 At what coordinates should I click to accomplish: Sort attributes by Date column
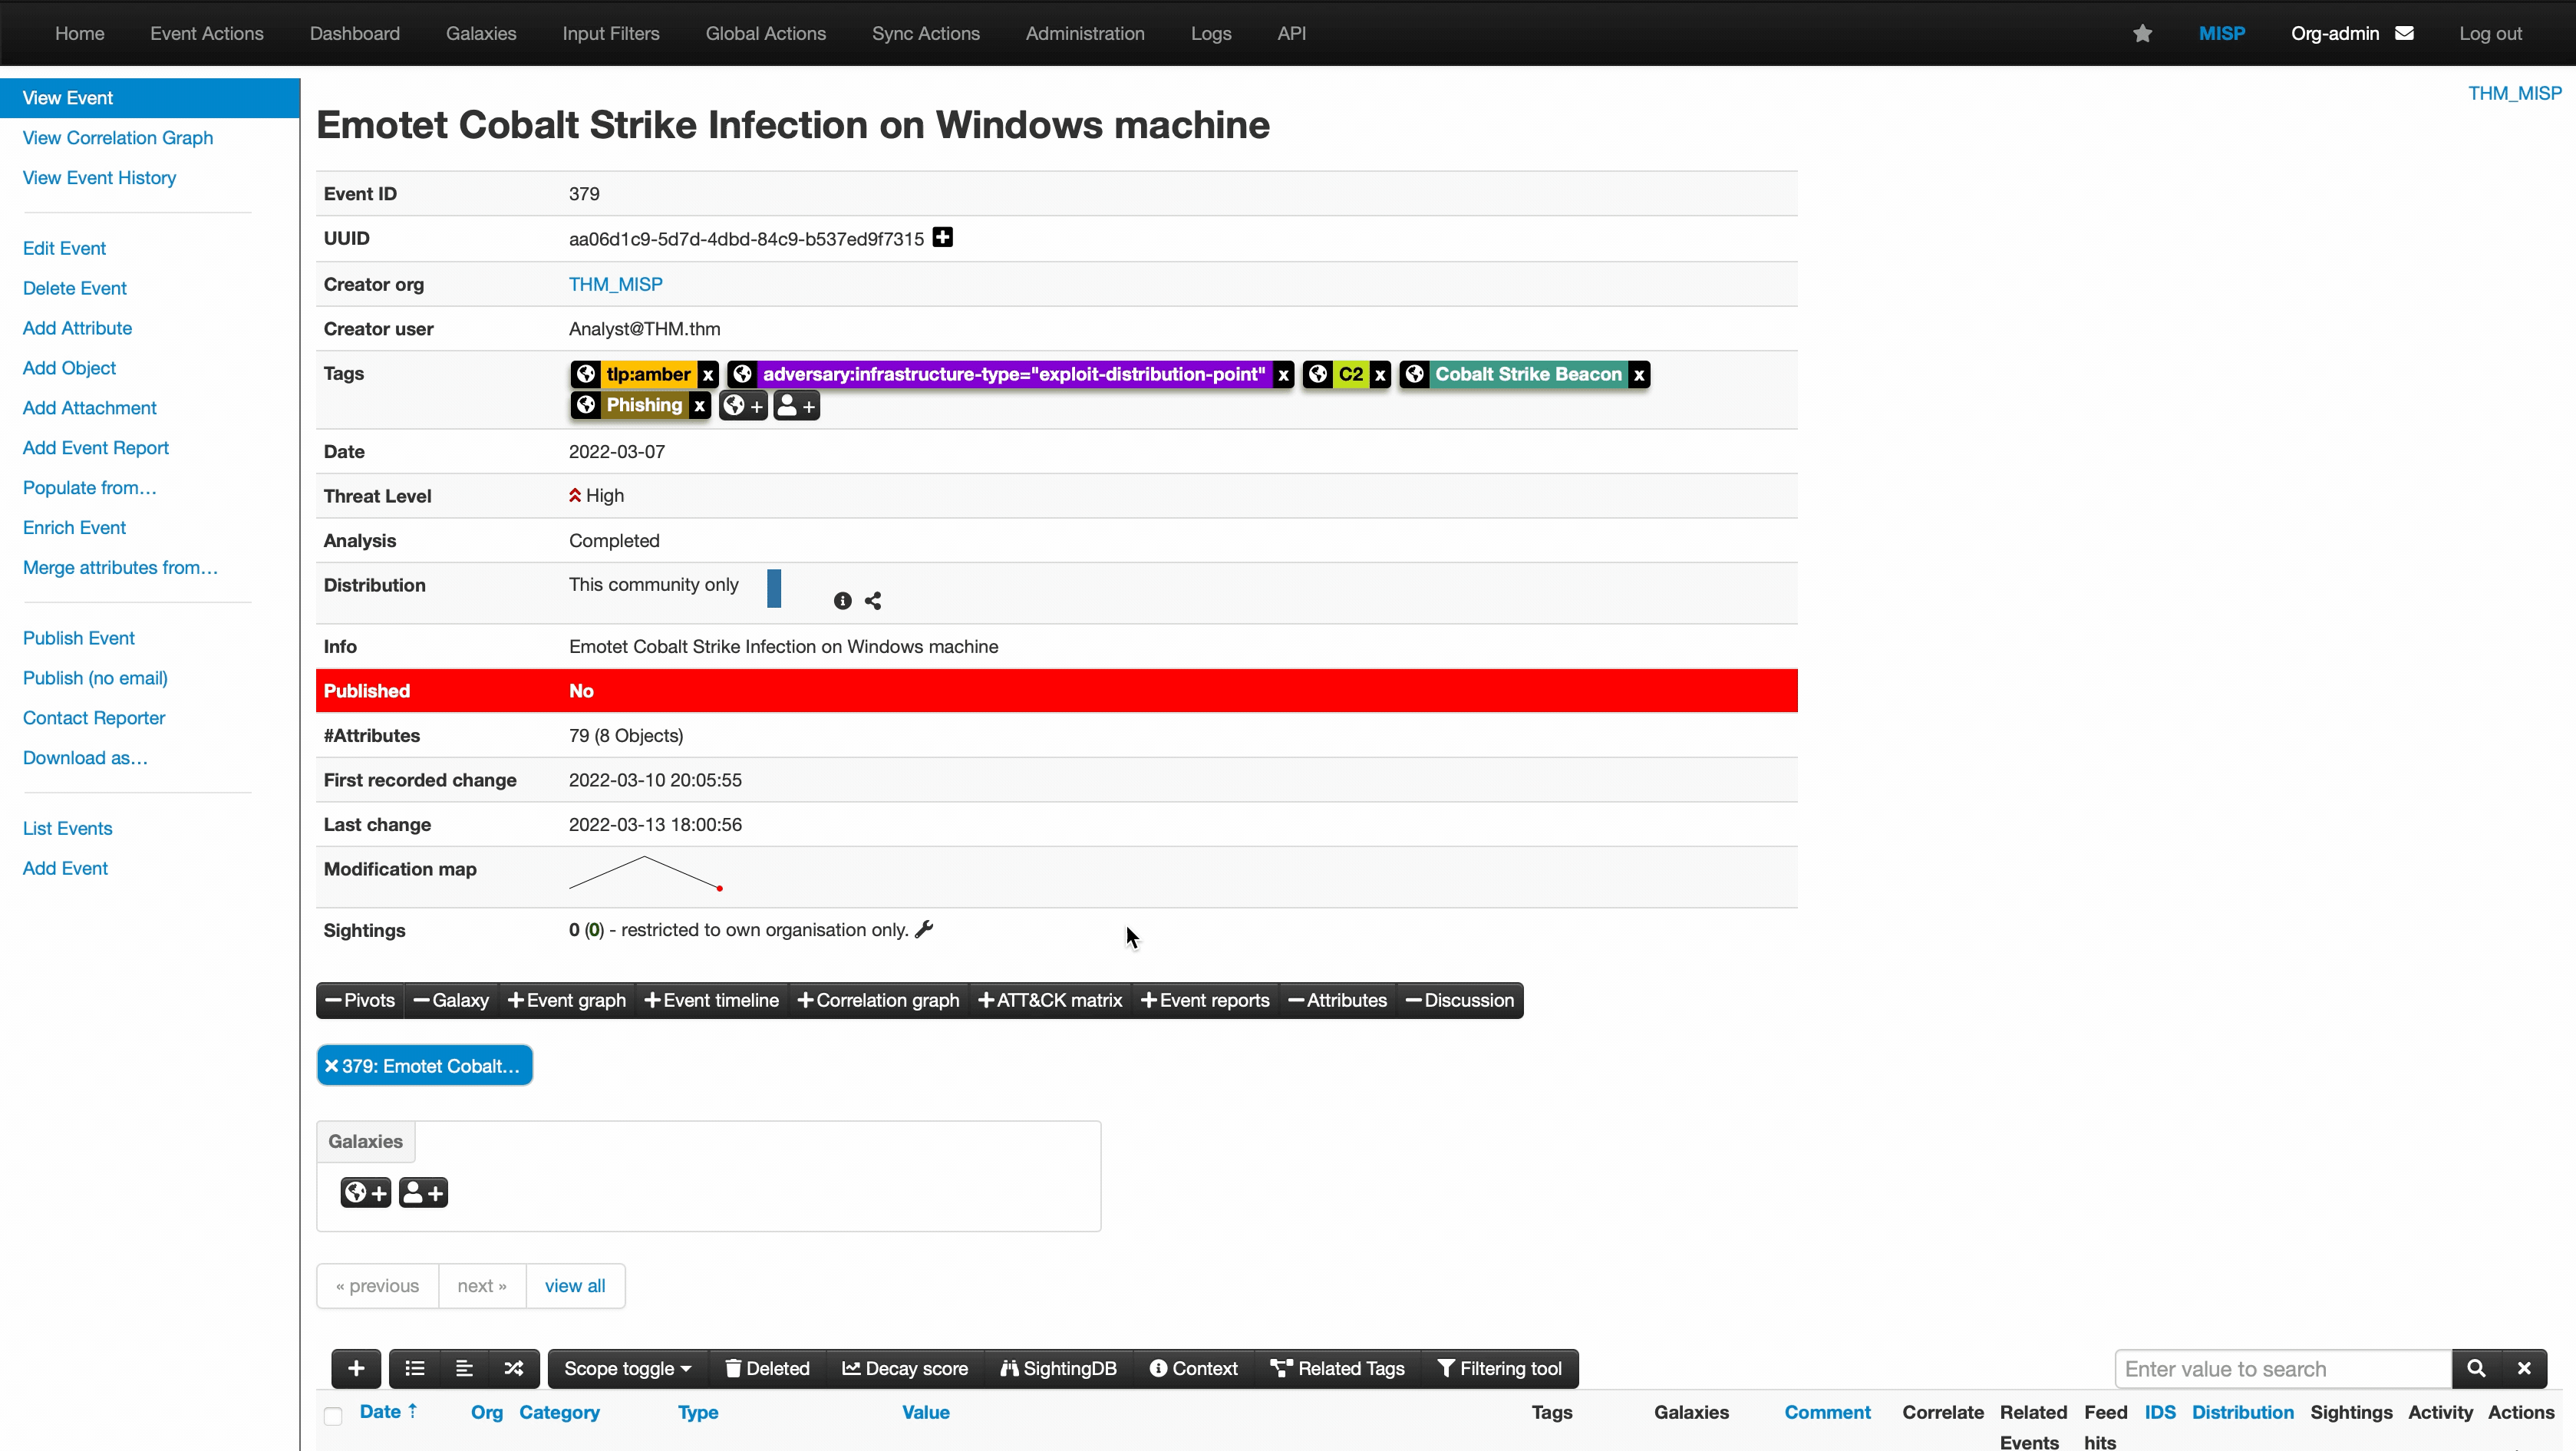388,1412
